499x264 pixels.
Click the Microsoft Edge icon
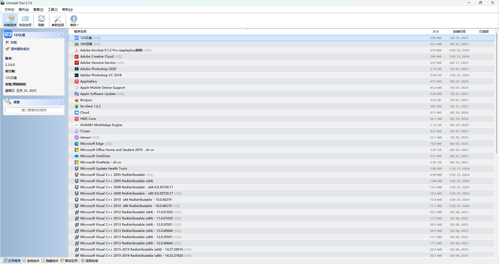click(77, 144)
